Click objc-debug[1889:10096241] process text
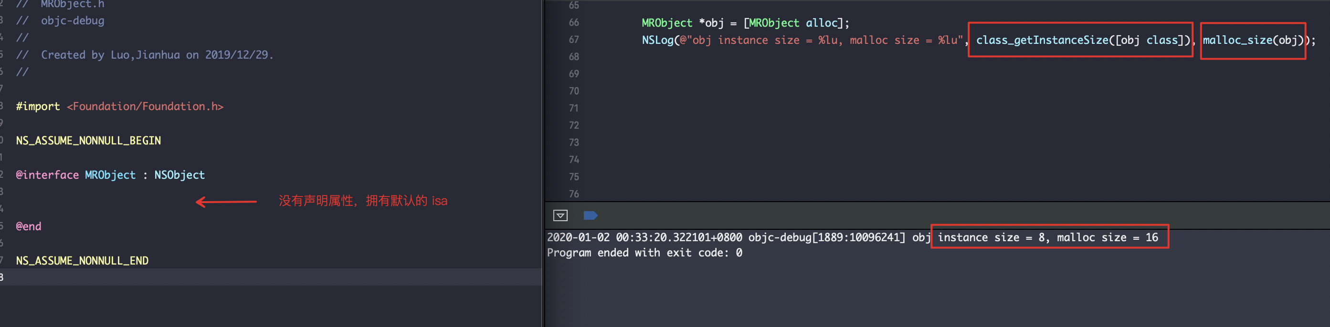This screenshot has width=1330, height=327. 827,237
